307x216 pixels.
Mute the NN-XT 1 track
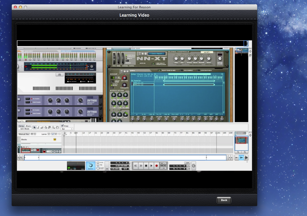click(x=32, y=150)
